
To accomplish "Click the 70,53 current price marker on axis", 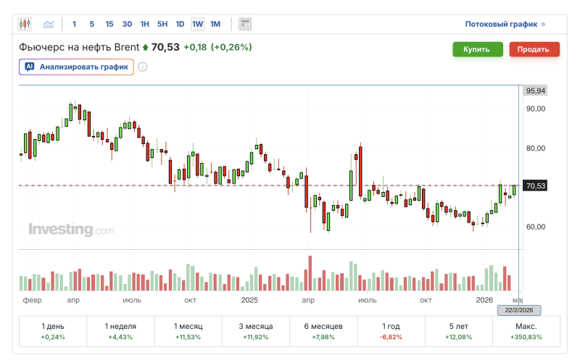I will click(x=535, y=186).
